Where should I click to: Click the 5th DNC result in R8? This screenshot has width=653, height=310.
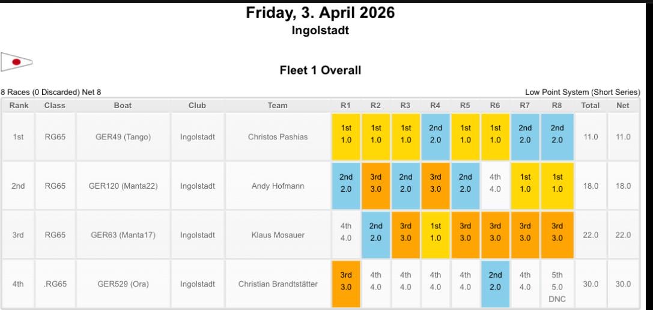tap(557, 287)
